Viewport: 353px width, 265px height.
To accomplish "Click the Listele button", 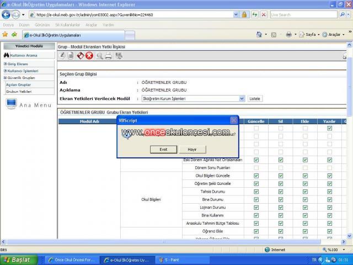I will (255, 99).
